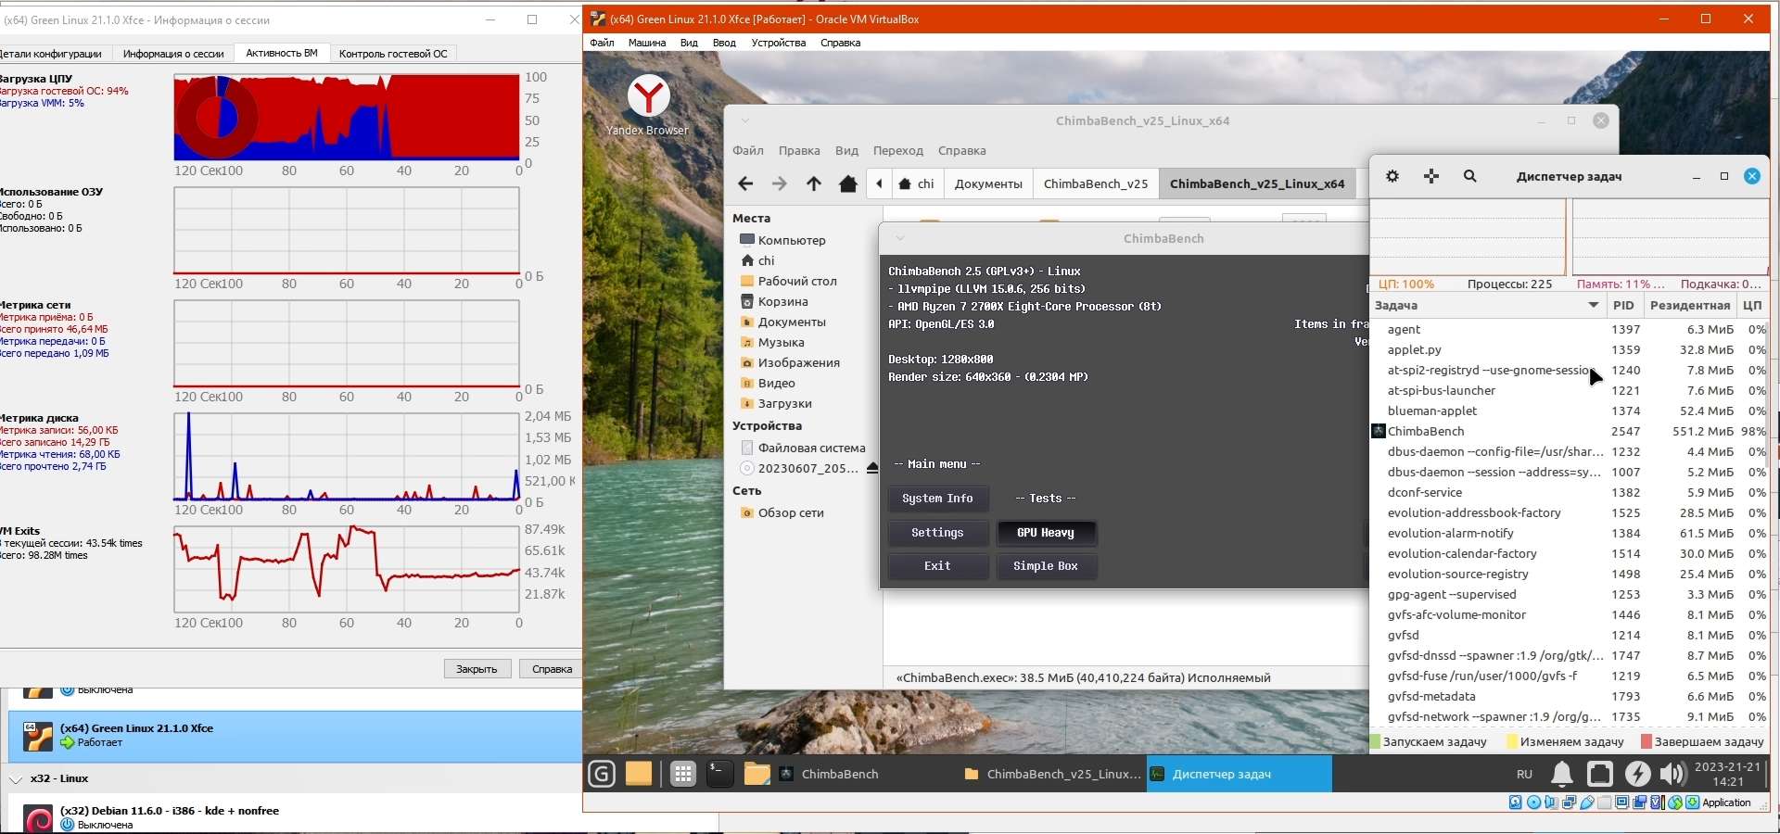Click the Task Manager identify-window crosshair
The width and height of the screenshot is (1780, 834).
tap(1431, 176)
